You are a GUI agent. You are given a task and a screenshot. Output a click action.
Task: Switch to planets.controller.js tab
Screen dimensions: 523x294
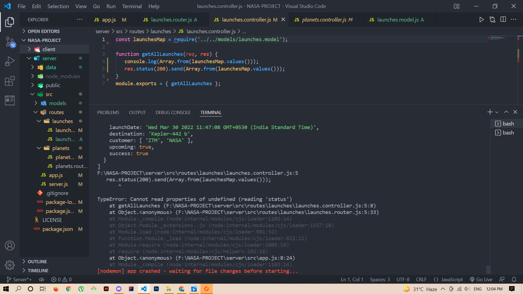326,20
